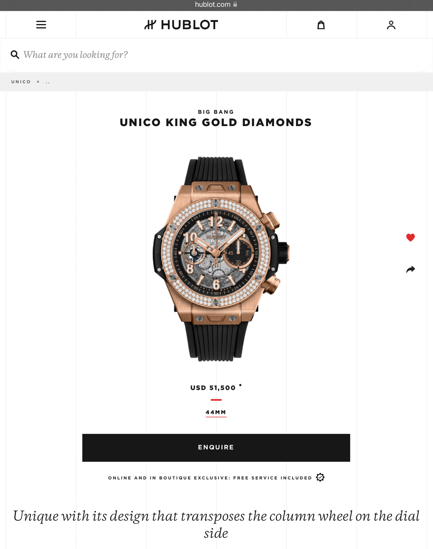Click the Unico King Gold Diamonds title
Image resolution: width=433 pixels, height=549 pixels.
tap(216, 123)
